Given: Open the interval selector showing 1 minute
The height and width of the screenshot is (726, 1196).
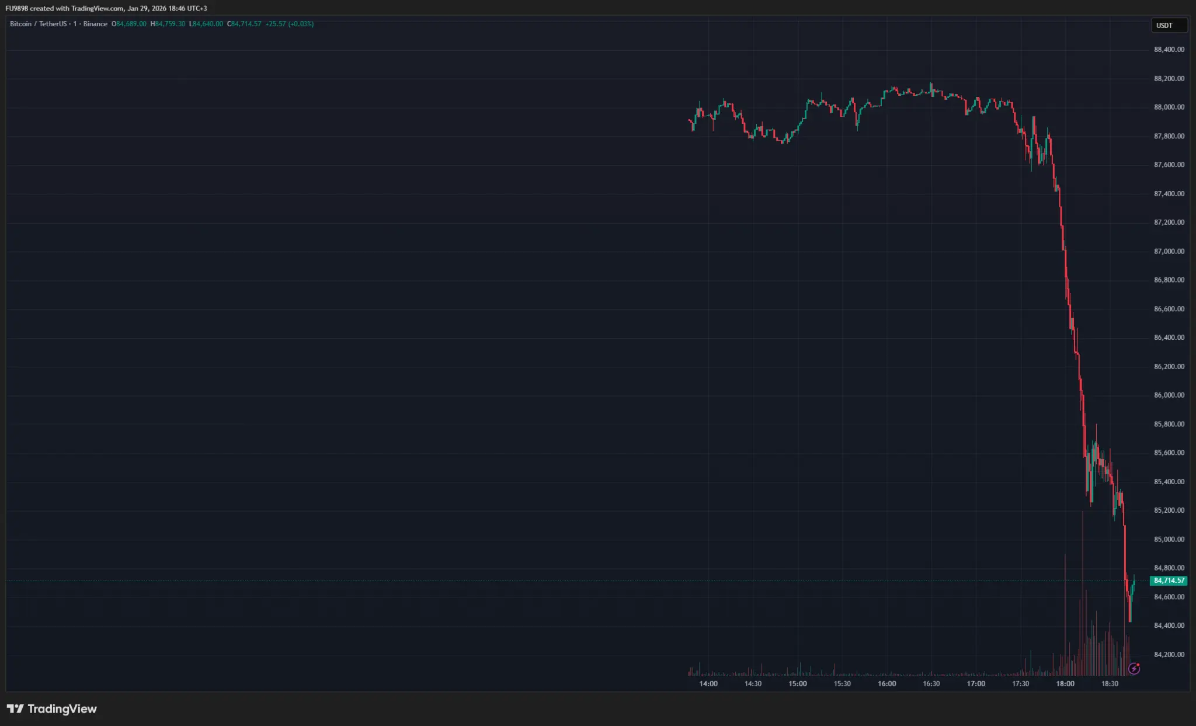Looking at the screenshot, I should coord(74,24).
